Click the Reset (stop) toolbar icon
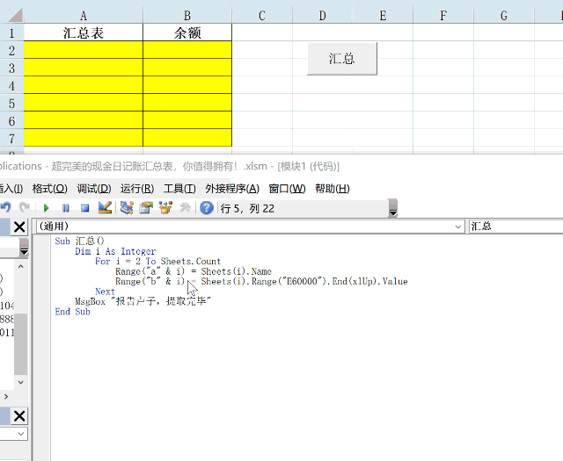Viewport: 563px width, 461px height. pyautogui.click(x=84, y=208)
